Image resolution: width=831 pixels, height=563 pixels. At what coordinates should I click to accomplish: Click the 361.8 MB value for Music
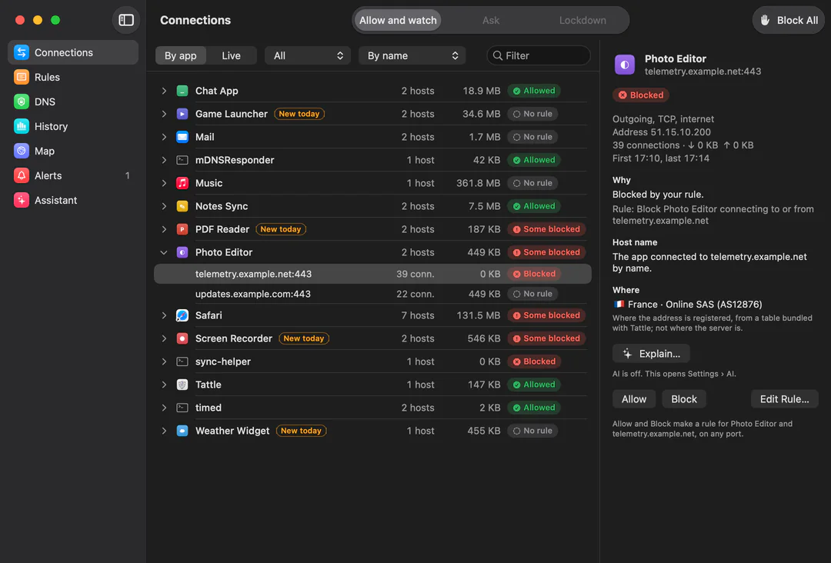coord(478,183)
